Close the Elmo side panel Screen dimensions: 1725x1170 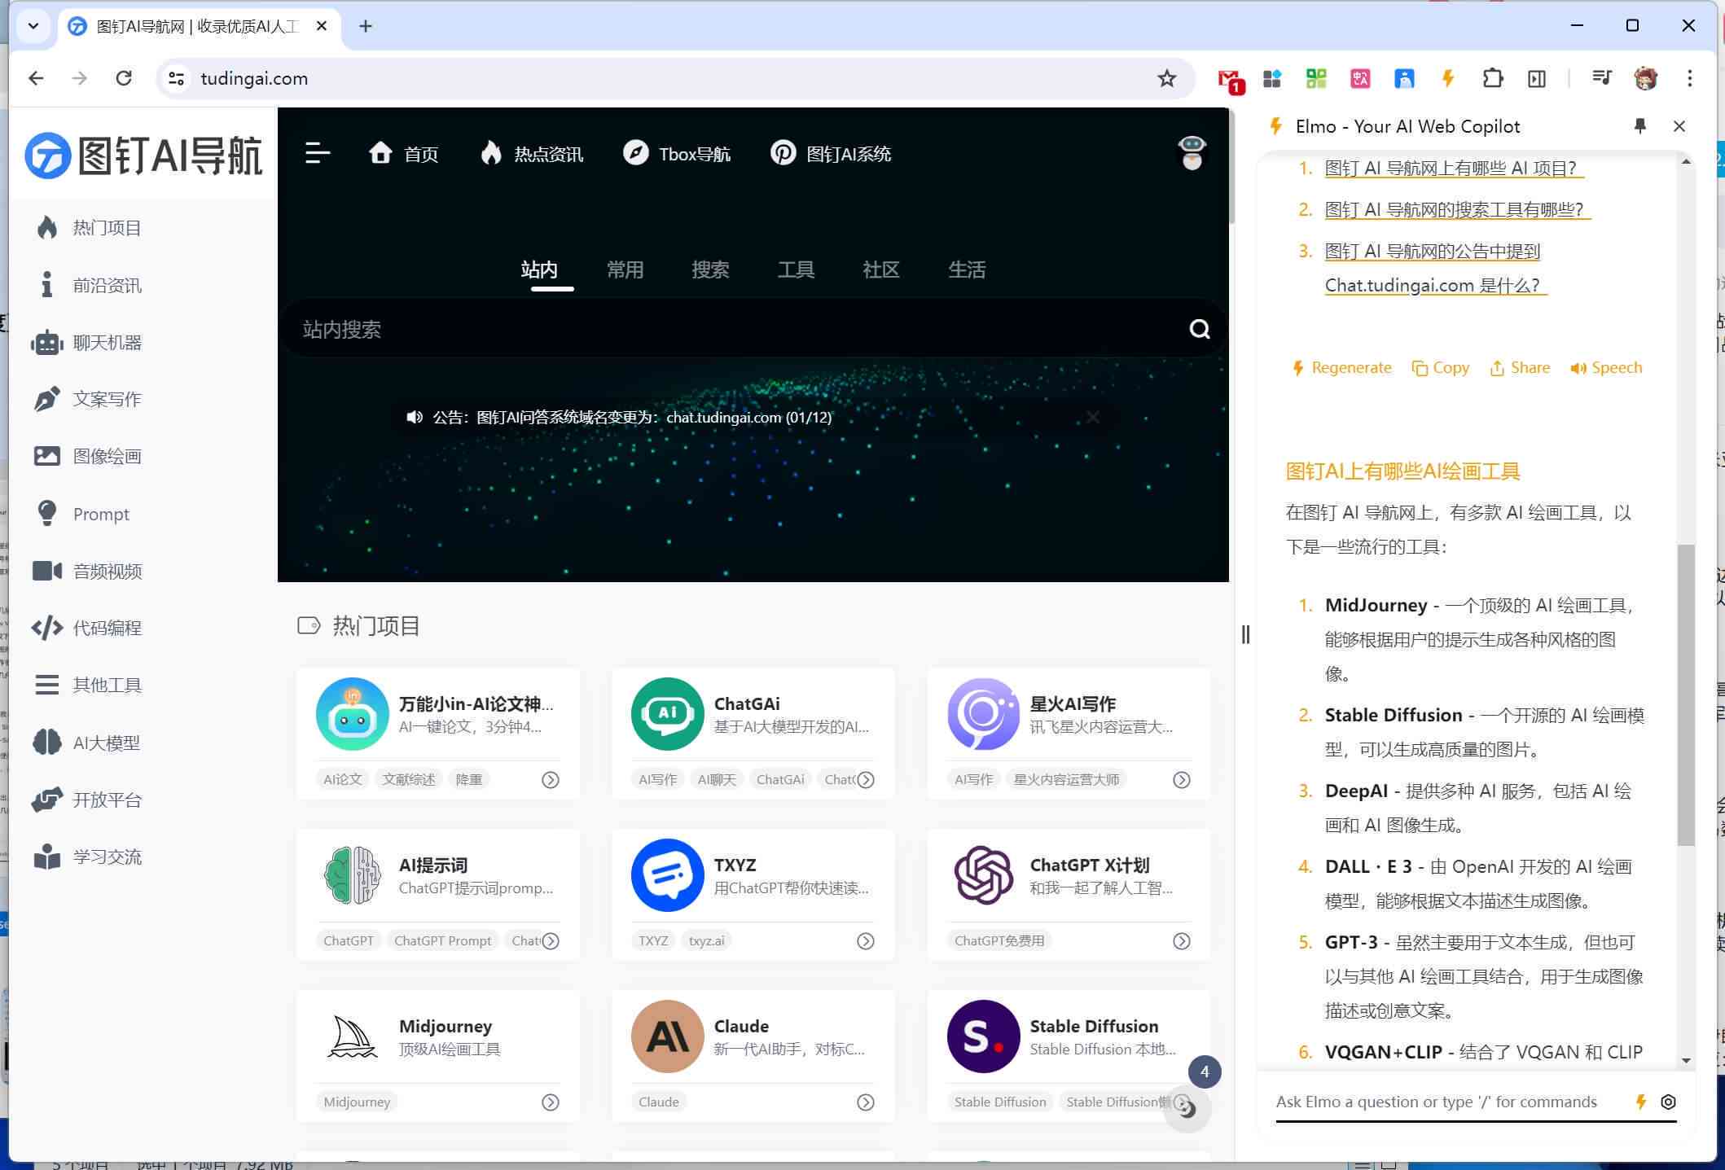pyautogui.click(x=1679, y=126)
